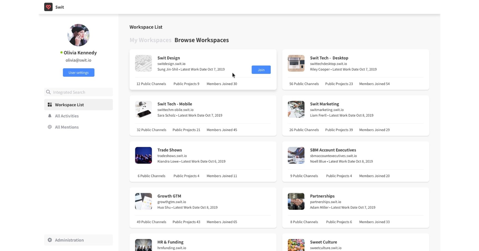Open User settings
The image size is (479, 251).
tap(79, 72)
